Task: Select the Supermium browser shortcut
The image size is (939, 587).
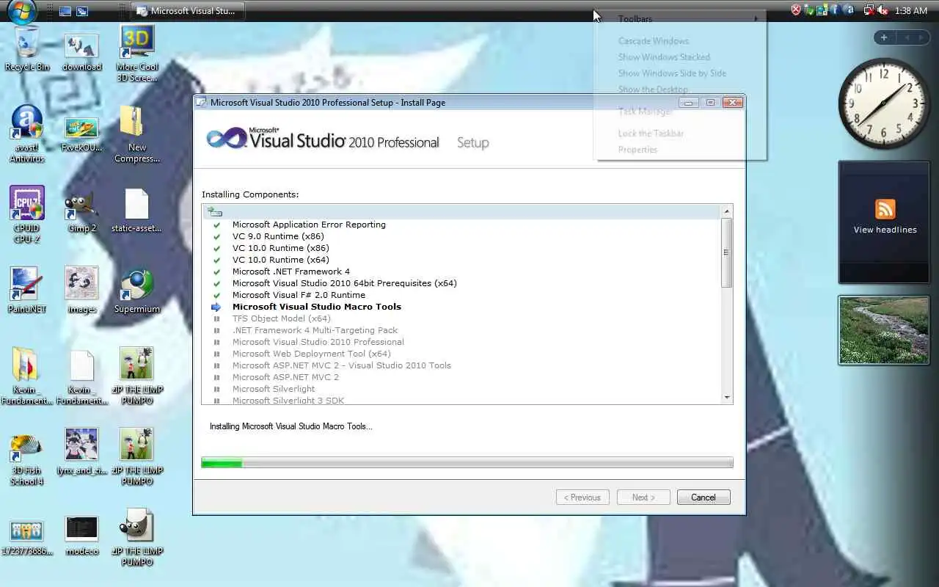Action: [137, 292]
